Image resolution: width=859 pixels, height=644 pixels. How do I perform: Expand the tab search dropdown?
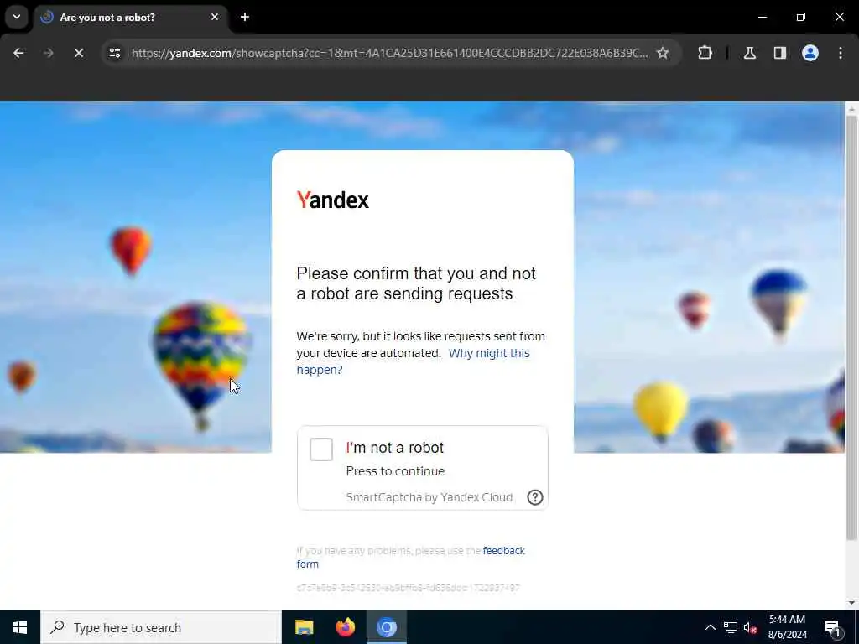[17, 17]
